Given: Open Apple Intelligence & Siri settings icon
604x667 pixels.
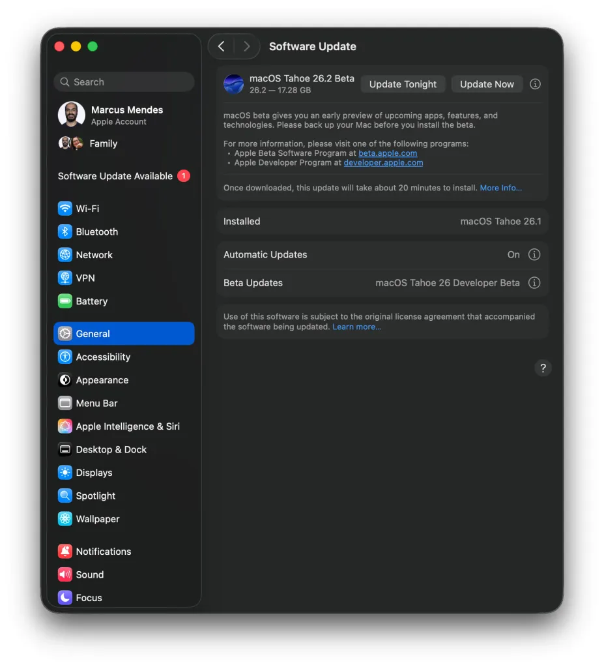Looking at the screenshot, I should 65,426.
